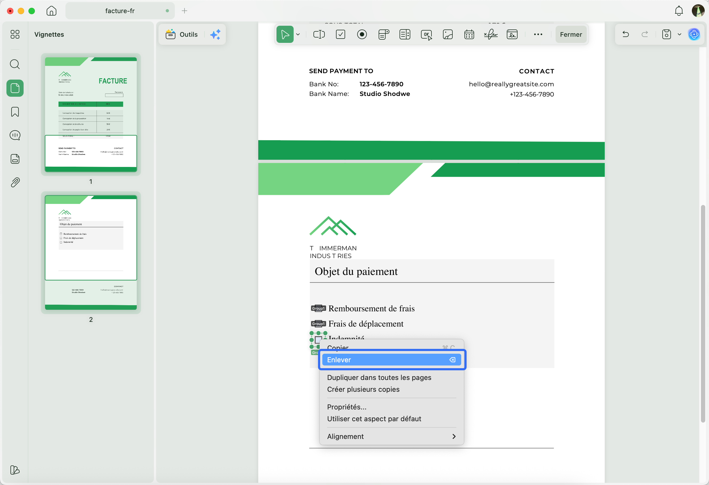Open the thumbnails grid view icon
Screen dimensions: 709x485
click(15, 34)
